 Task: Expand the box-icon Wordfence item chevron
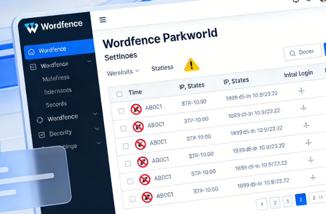click(89, 61)
